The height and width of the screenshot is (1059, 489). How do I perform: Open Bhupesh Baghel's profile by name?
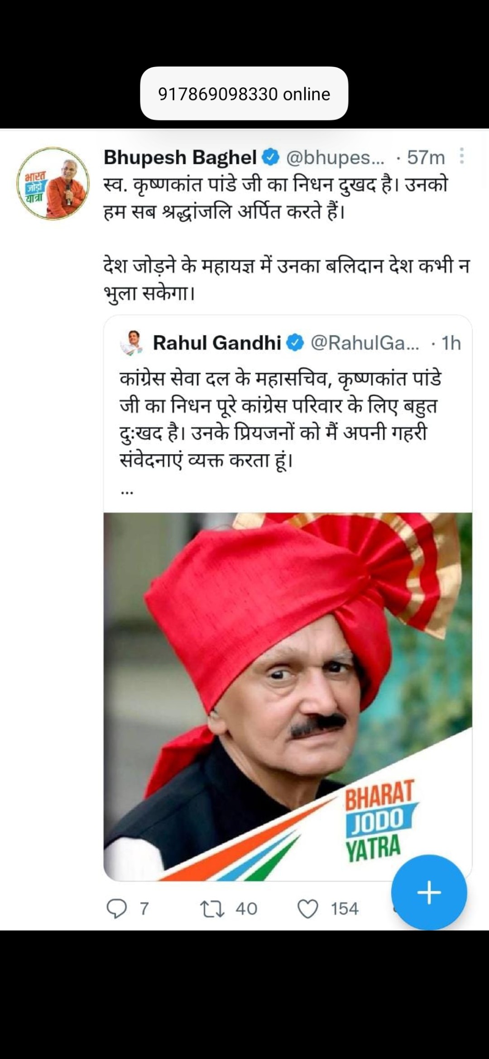(180, 157)
